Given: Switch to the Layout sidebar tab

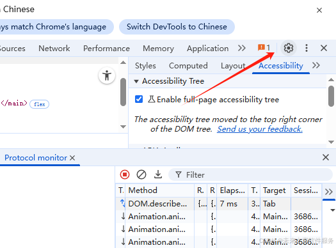Looking at the screenshot, I should 233,66.
